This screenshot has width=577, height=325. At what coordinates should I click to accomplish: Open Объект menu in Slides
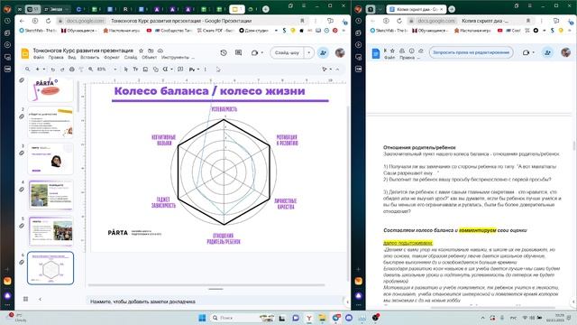(149, 58)
